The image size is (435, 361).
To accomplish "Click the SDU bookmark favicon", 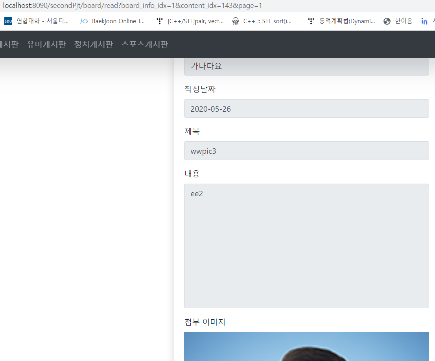I will [8, 21].
